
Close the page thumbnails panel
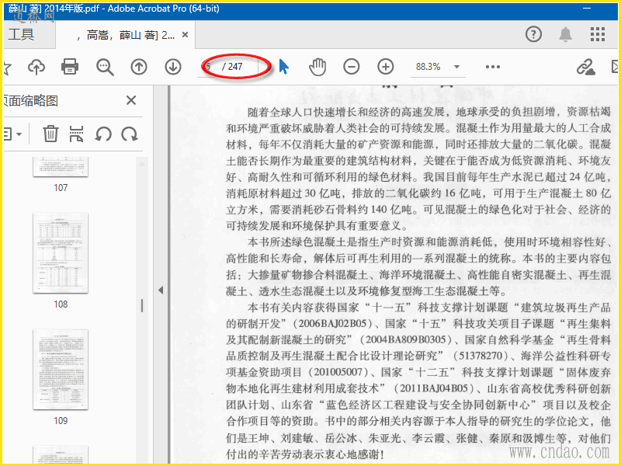click(131, 100)
